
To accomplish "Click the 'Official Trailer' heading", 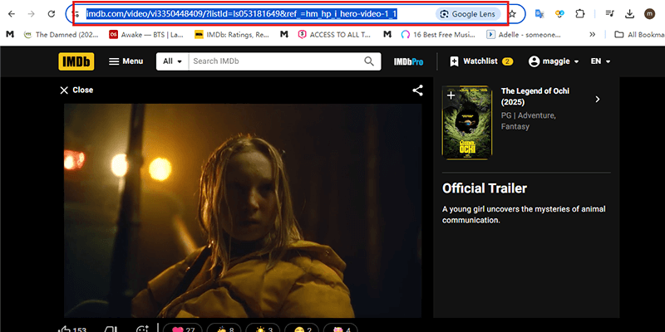I will tap(485, 188).
